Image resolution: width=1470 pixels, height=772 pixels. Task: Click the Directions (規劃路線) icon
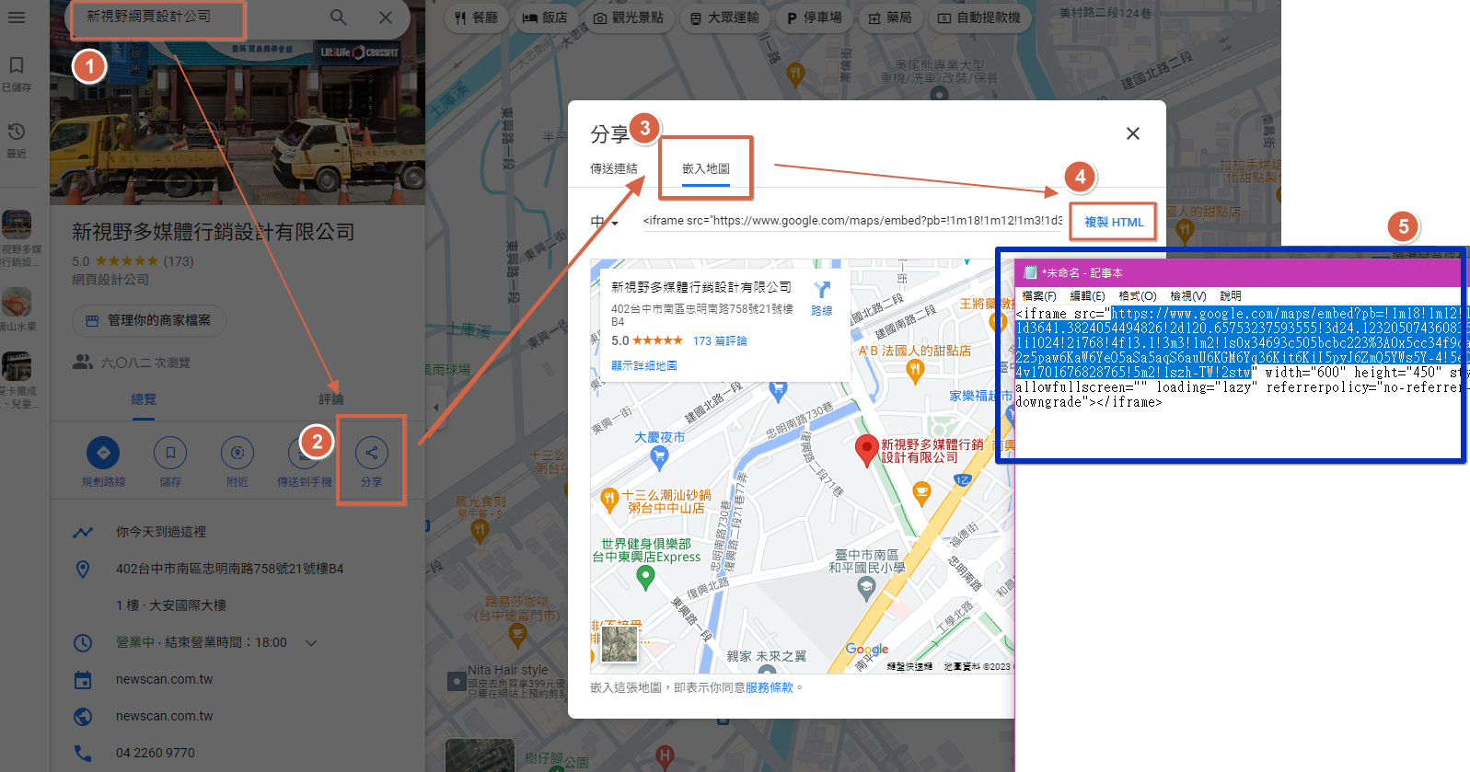103,452
